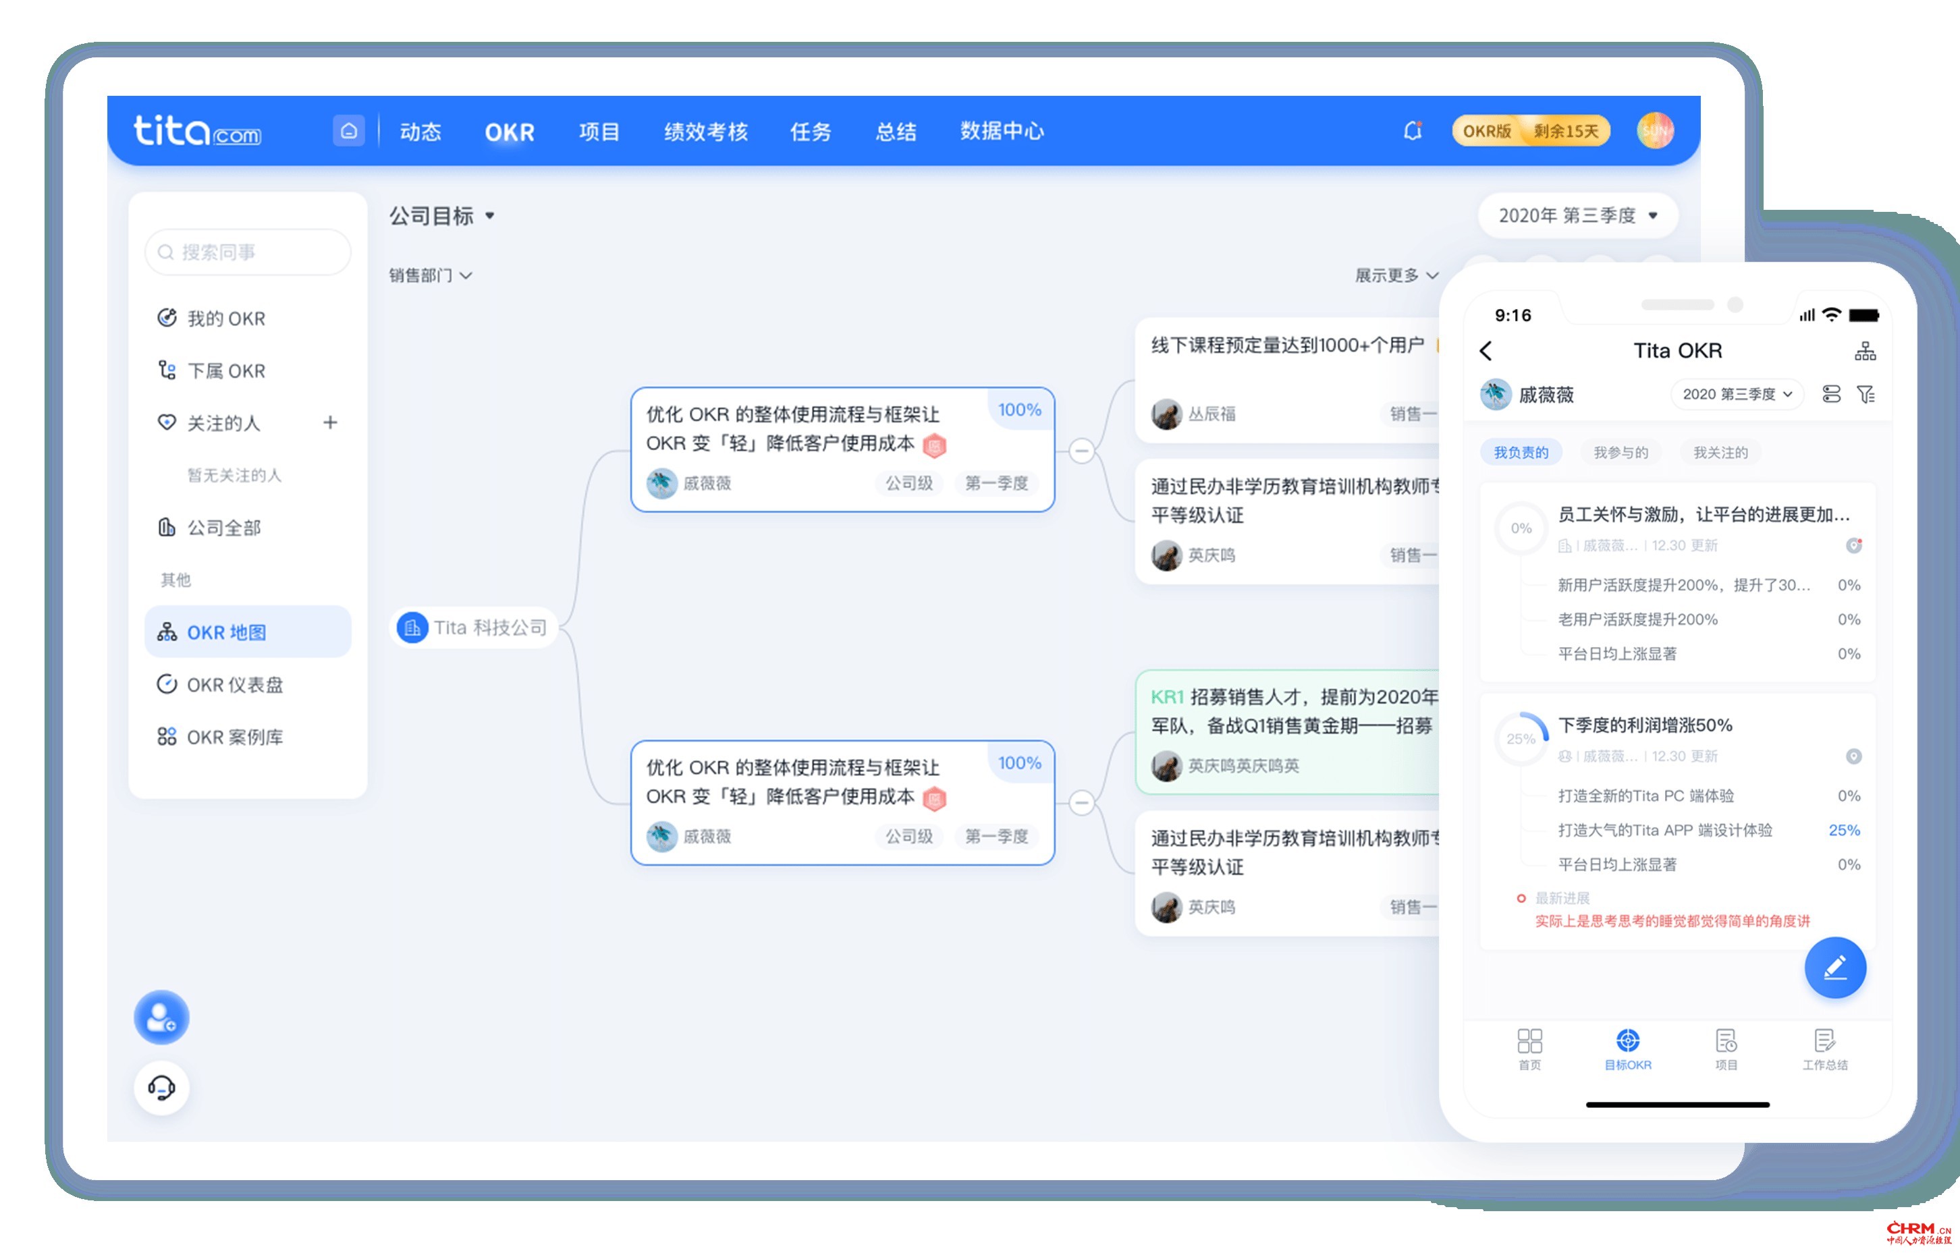The image size is (1960, 1253).
Task: Click 公司级 tag on the upper objective card
Action: [x=909, y=484]
